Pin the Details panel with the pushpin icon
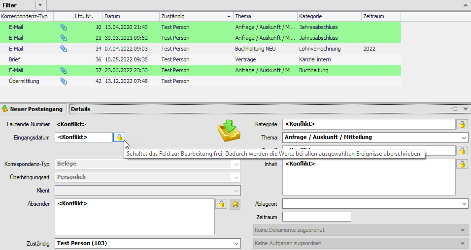Image resolution: width=471 pixels, height=250 pixels. [x=454, y=109]
